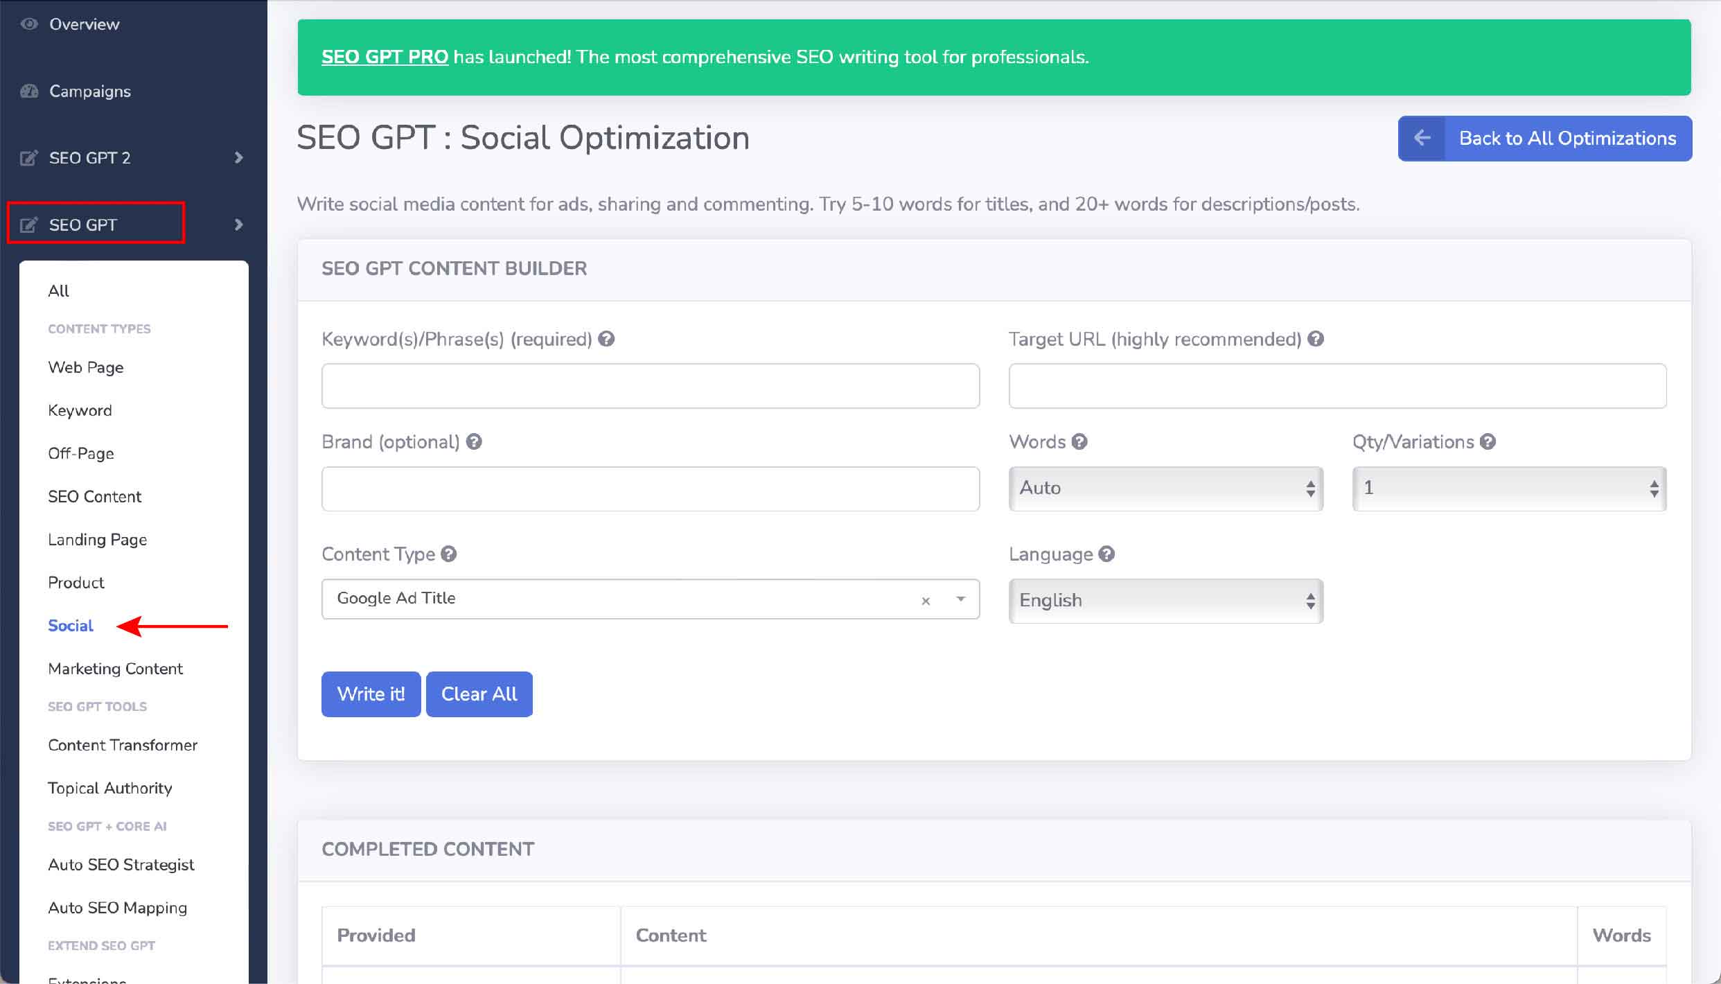Click the SEO GPT PRO launch link
The image size is (1721, 984).
pyautogui.click(x=384, y=57)
